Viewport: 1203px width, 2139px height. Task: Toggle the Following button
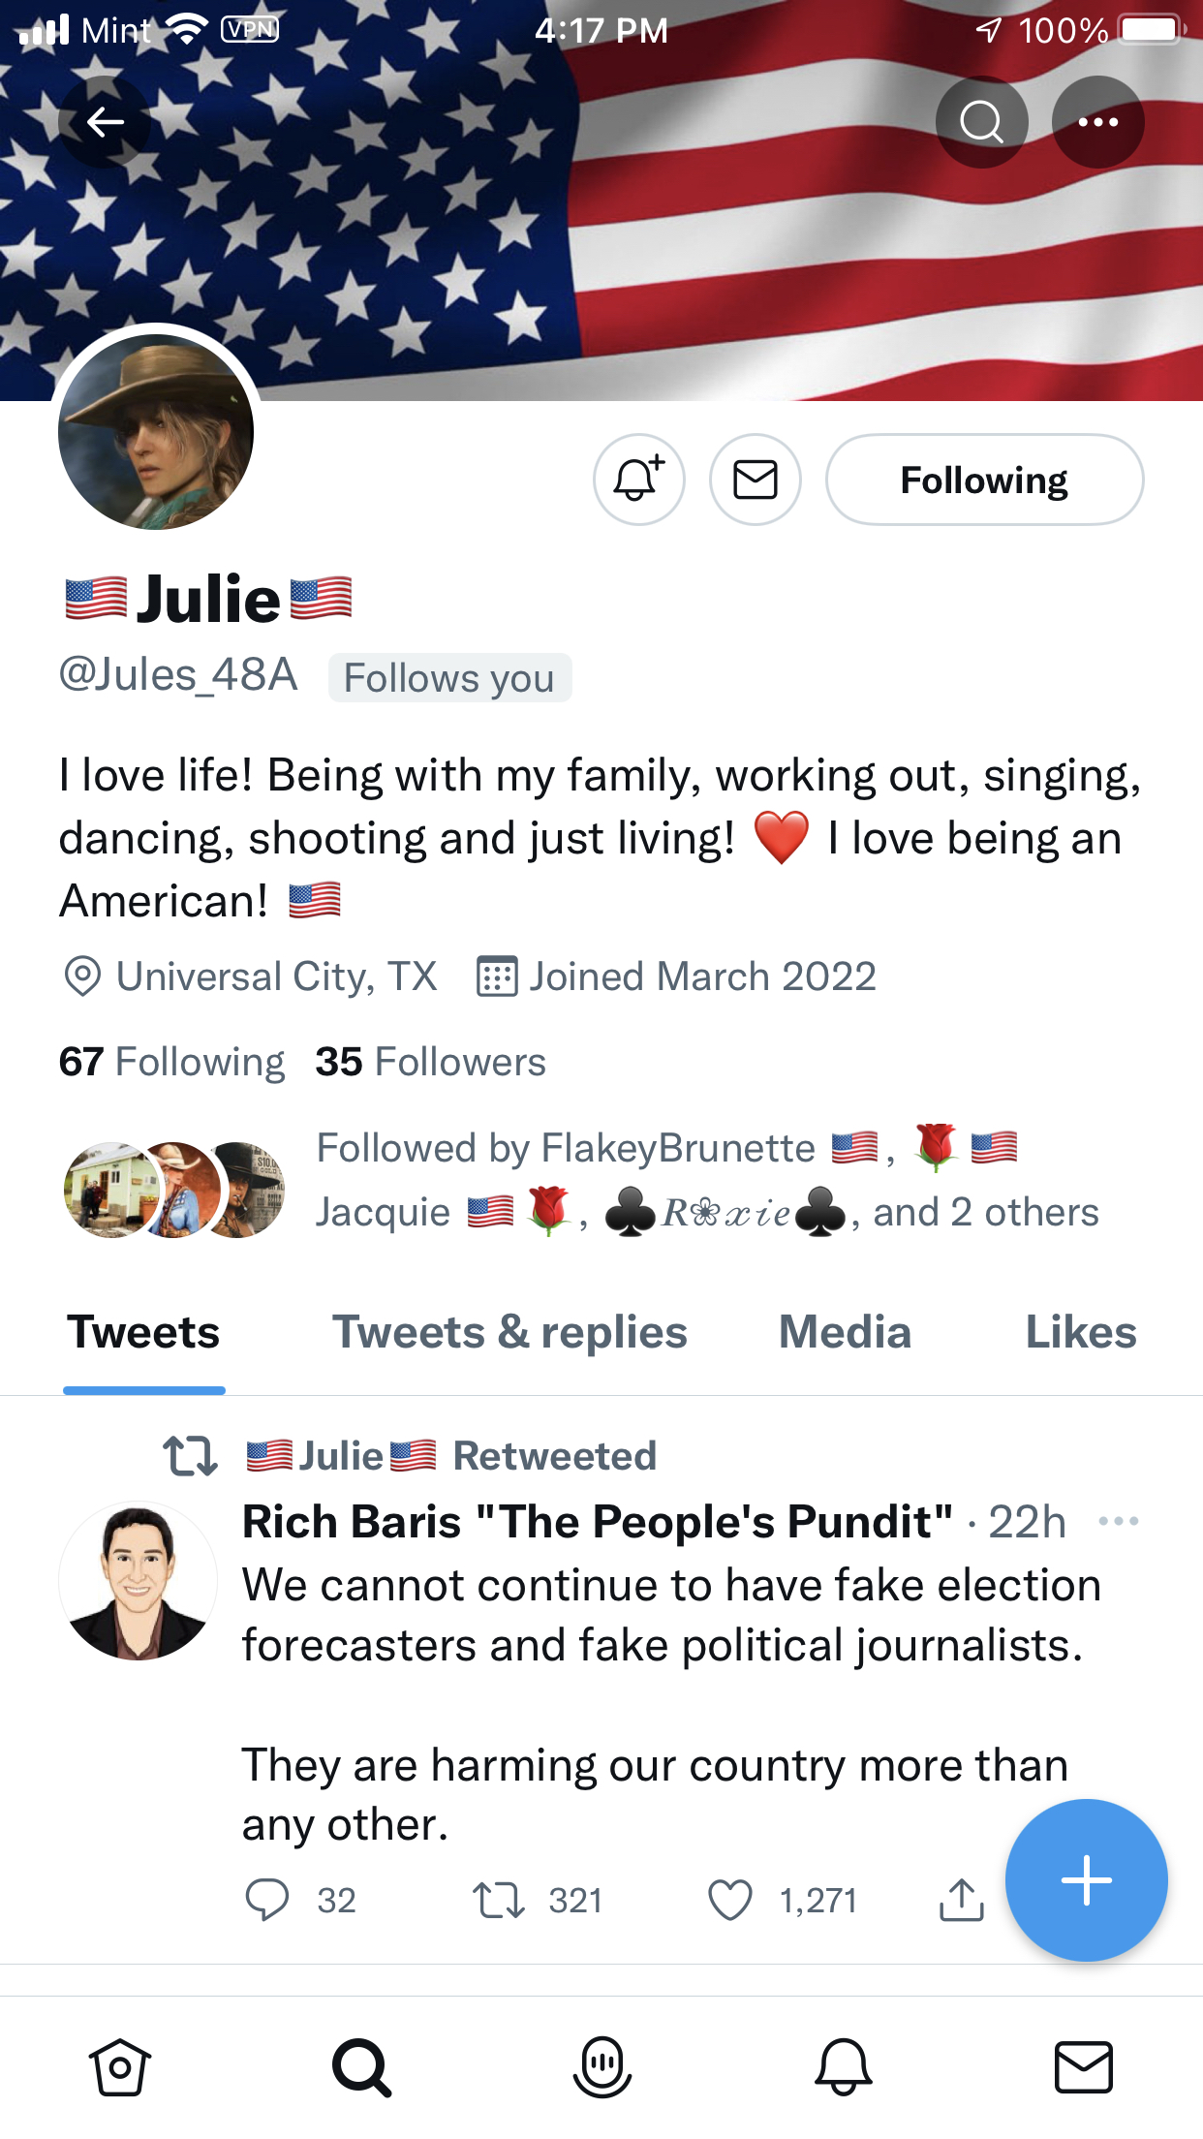coord(984,480)
